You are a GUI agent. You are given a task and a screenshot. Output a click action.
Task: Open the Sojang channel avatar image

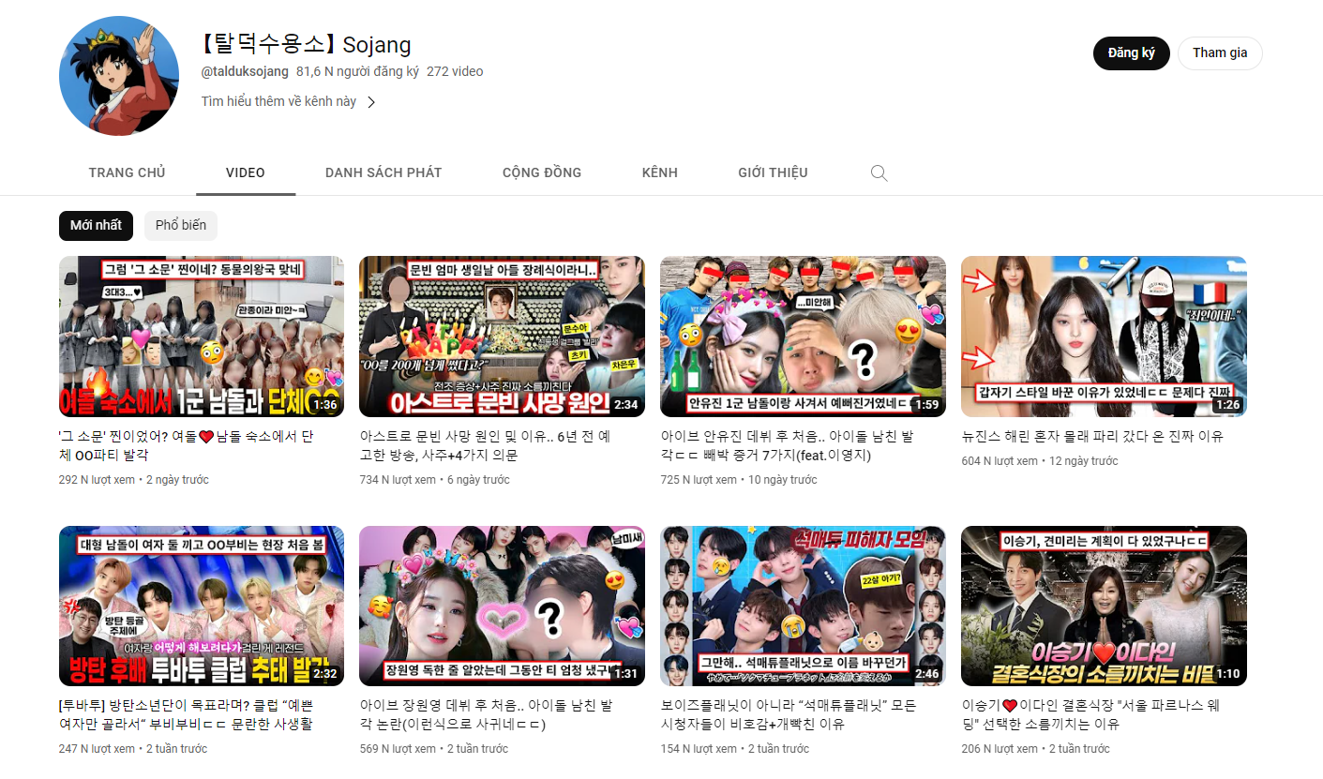pos(119,76)
